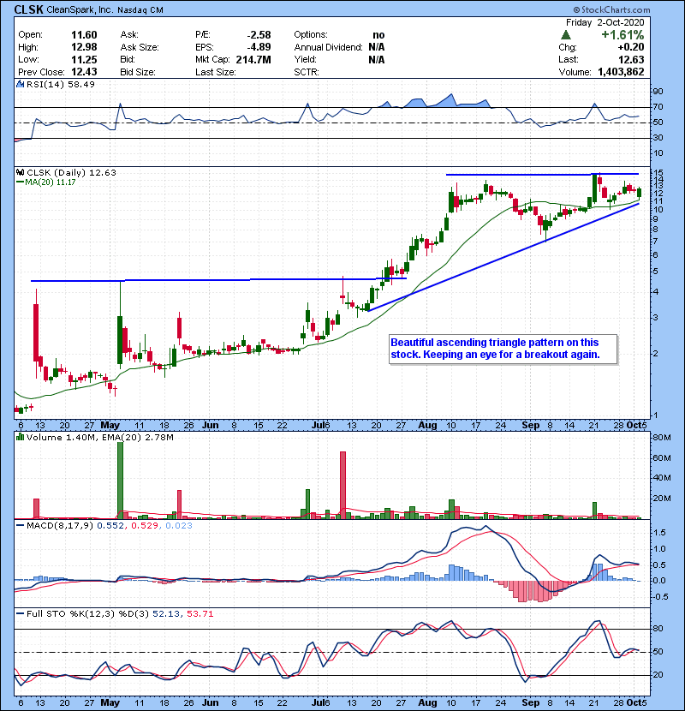Click the Prev Close value 12.43

tap(84, 72)
